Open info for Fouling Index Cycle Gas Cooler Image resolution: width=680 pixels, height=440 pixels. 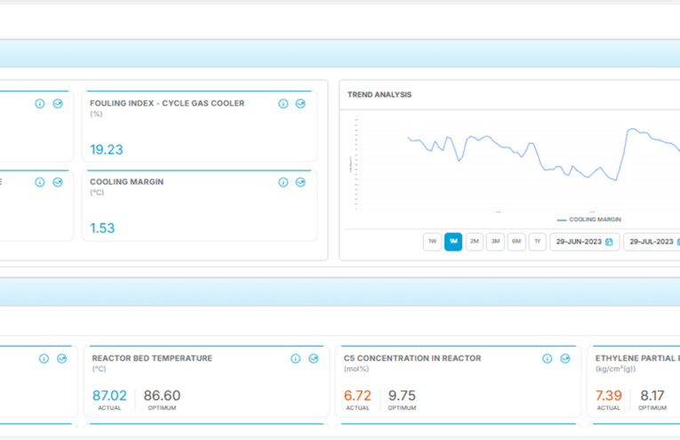tap(284, 104)
